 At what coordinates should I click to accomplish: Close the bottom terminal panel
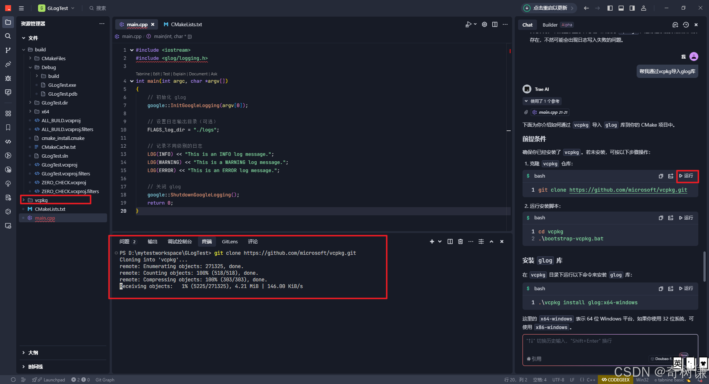coord(502,241)
